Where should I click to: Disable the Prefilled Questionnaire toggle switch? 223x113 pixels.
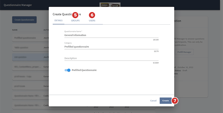coord(67,70)
